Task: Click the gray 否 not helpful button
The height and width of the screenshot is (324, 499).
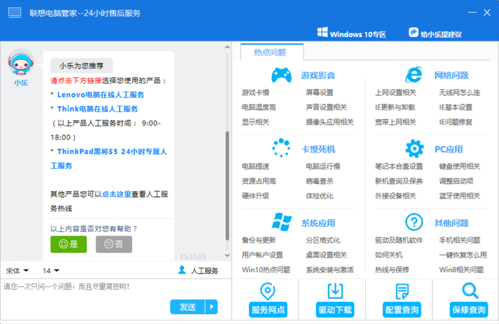Action: (x=113, y=244)
